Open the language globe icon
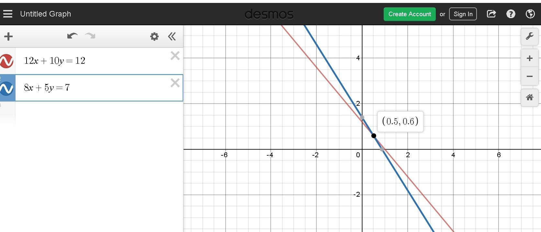 tap(530, 14)
